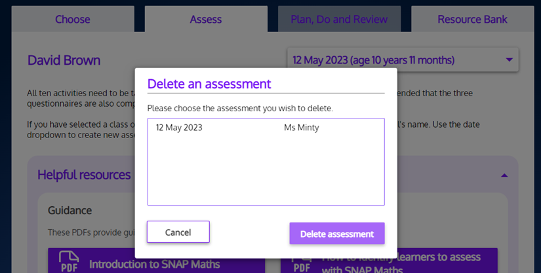Screen dimensions: 541x273
Task: Click the Guidance heading
Action: [70, 210]
